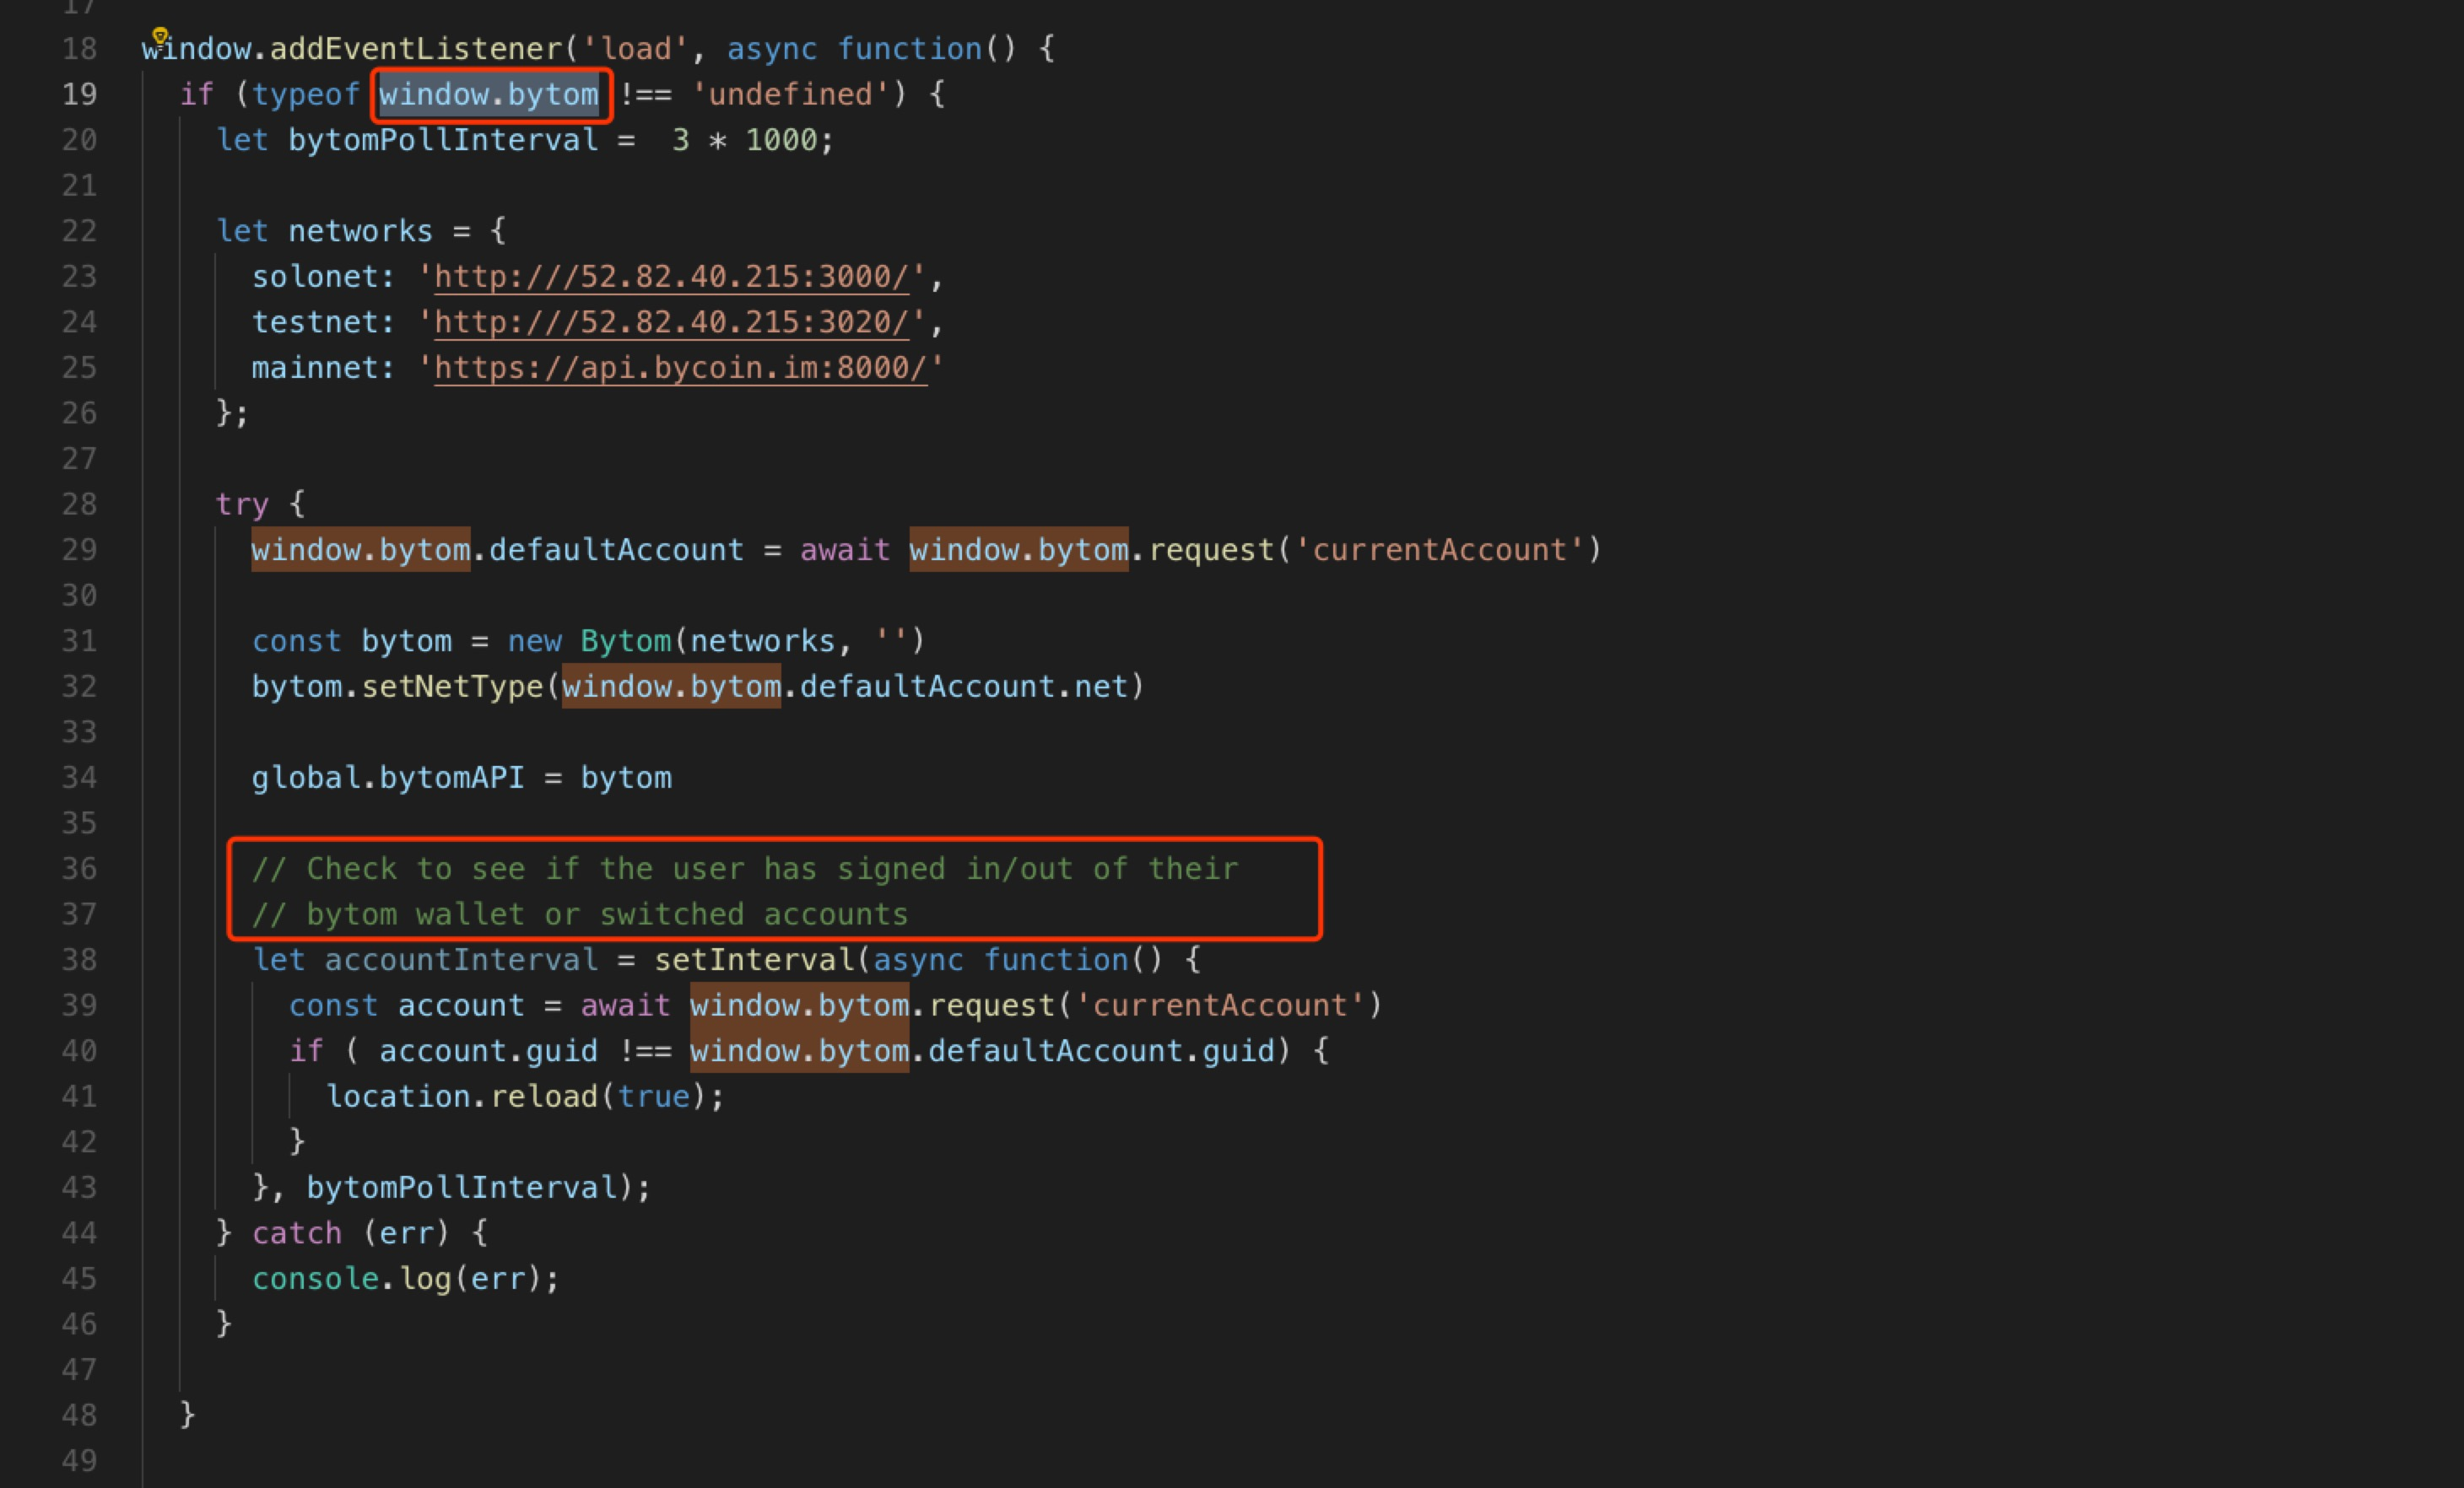The height and width of the screenshot is (1488, 2464).
Task: Click the console.log(err) statement
Action: [x=405, y=1279]
